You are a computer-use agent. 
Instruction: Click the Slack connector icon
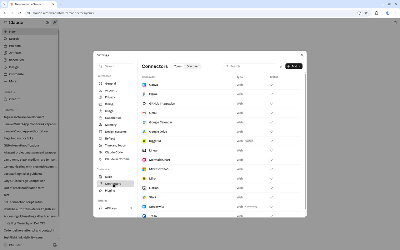(x=144, y=197)
